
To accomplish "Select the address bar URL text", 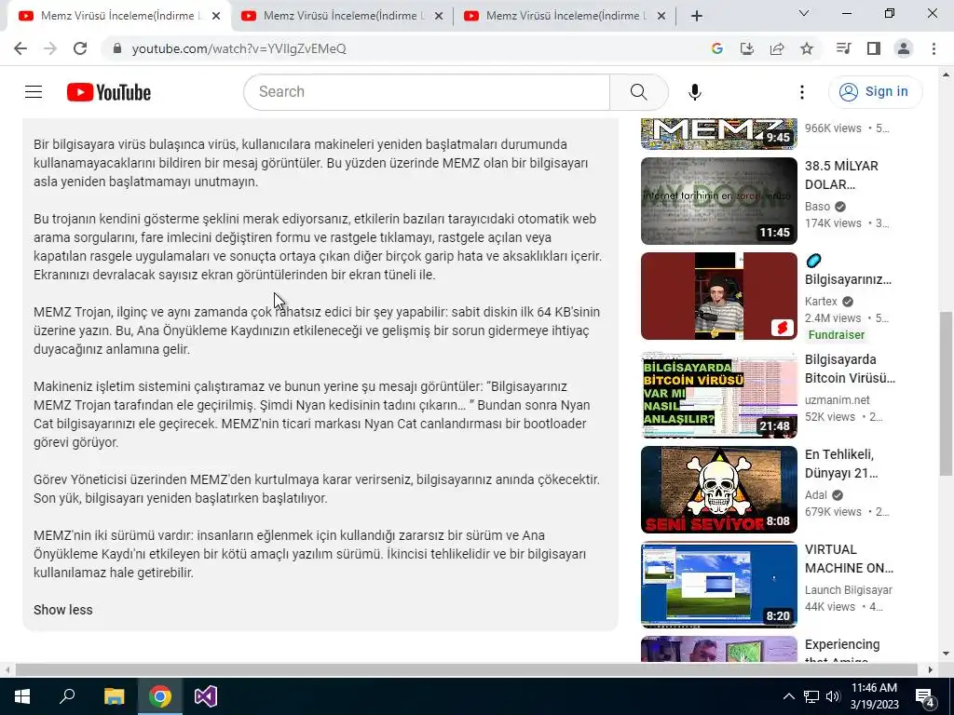I will coord(239,48).
